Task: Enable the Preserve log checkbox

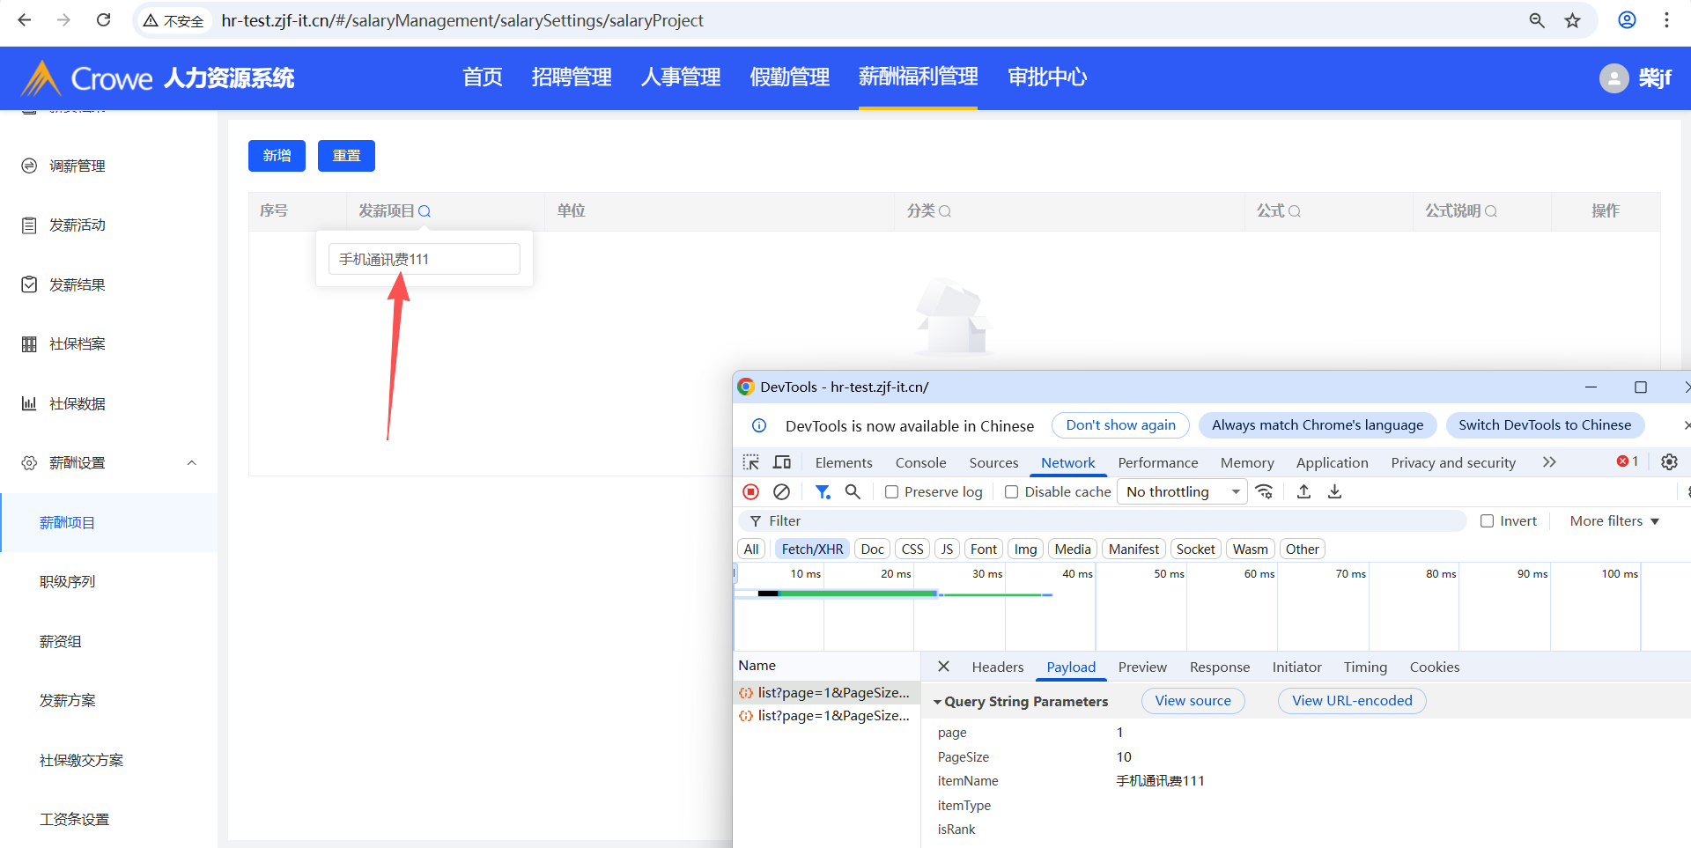Action: click(892, 492)
